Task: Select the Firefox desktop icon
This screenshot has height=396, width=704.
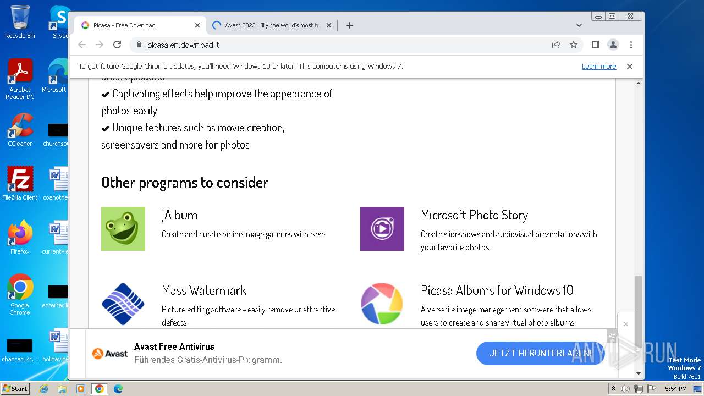Action: tap(20, 238)
